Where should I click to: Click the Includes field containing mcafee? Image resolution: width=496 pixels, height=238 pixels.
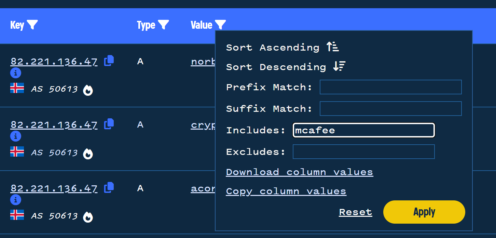364,130
